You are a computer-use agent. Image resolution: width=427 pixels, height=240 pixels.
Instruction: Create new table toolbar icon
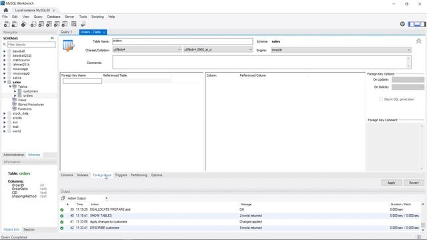(41, 24)
